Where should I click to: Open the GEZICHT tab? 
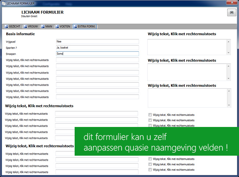pyautogui.click(x=13, y=26)
